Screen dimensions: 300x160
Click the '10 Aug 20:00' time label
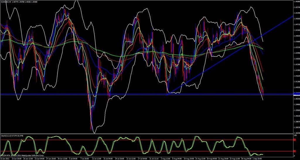tap(189, 159)
